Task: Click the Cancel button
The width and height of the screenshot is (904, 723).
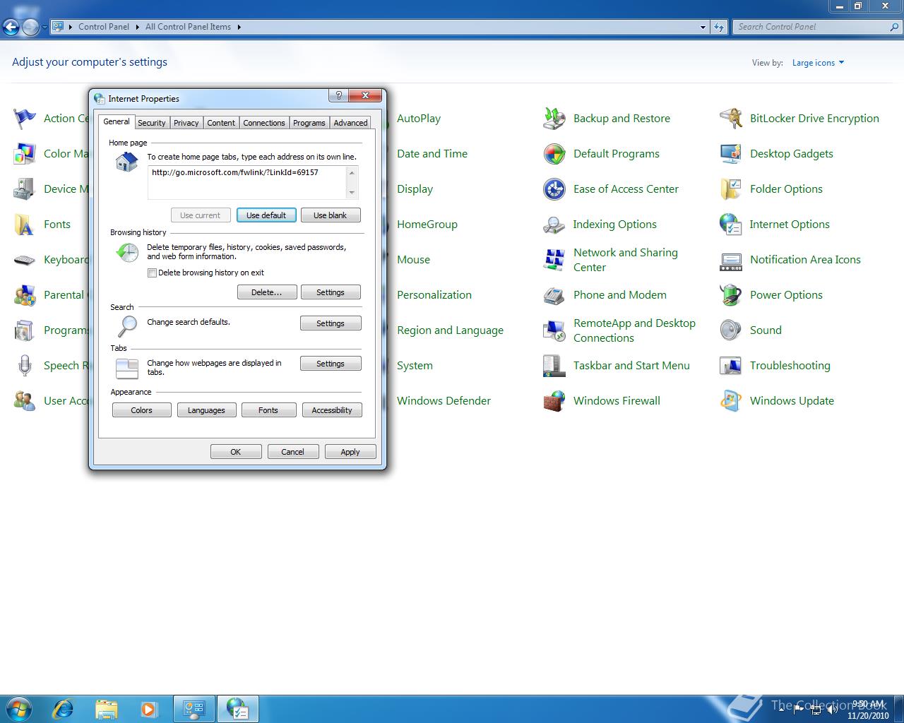Action: pyautogui.click(x=293, y=452)
